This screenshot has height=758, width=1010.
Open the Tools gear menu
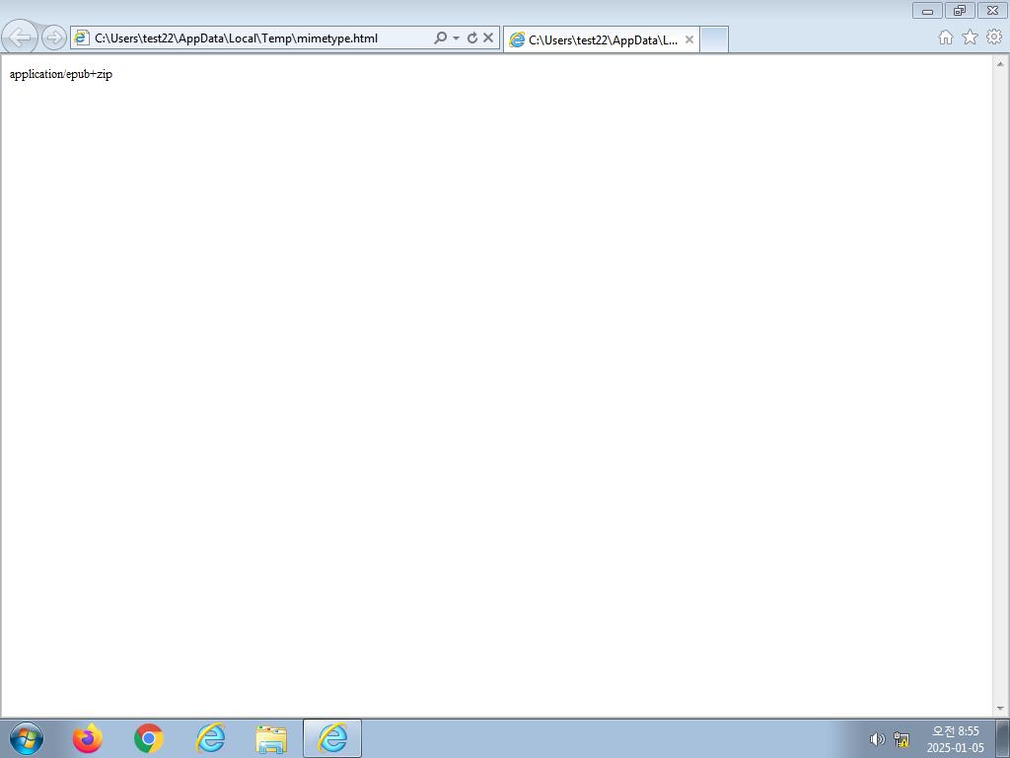click(x=994, y=38)
